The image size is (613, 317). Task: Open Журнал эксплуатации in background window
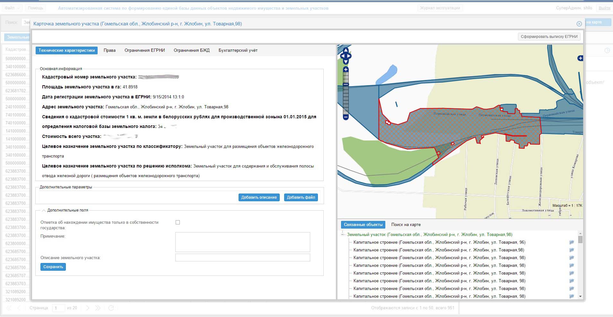(440, 8)
